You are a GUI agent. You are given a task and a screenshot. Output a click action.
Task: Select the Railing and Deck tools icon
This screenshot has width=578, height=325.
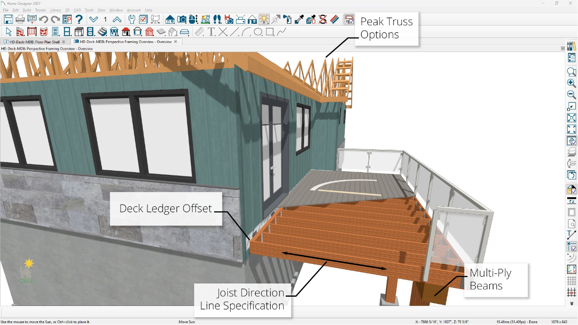click(32, 31)
